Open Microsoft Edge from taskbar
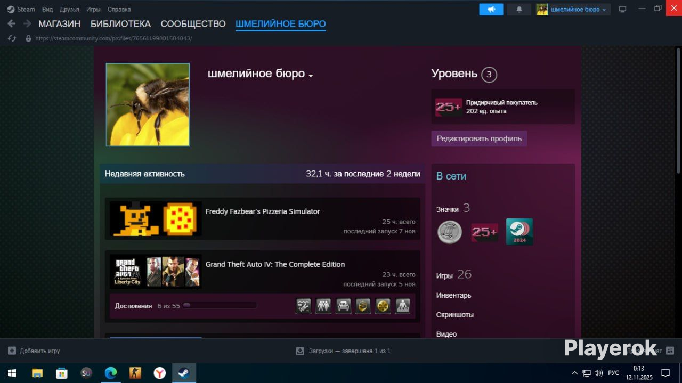The height and width of the screenshot is (383, 682). coord(110,373)
